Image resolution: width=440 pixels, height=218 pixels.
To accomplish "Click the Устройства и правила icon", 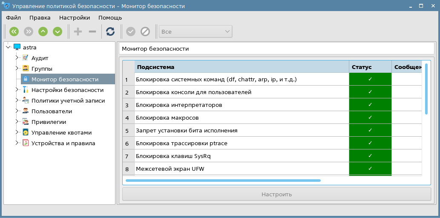I will (25, 143).
